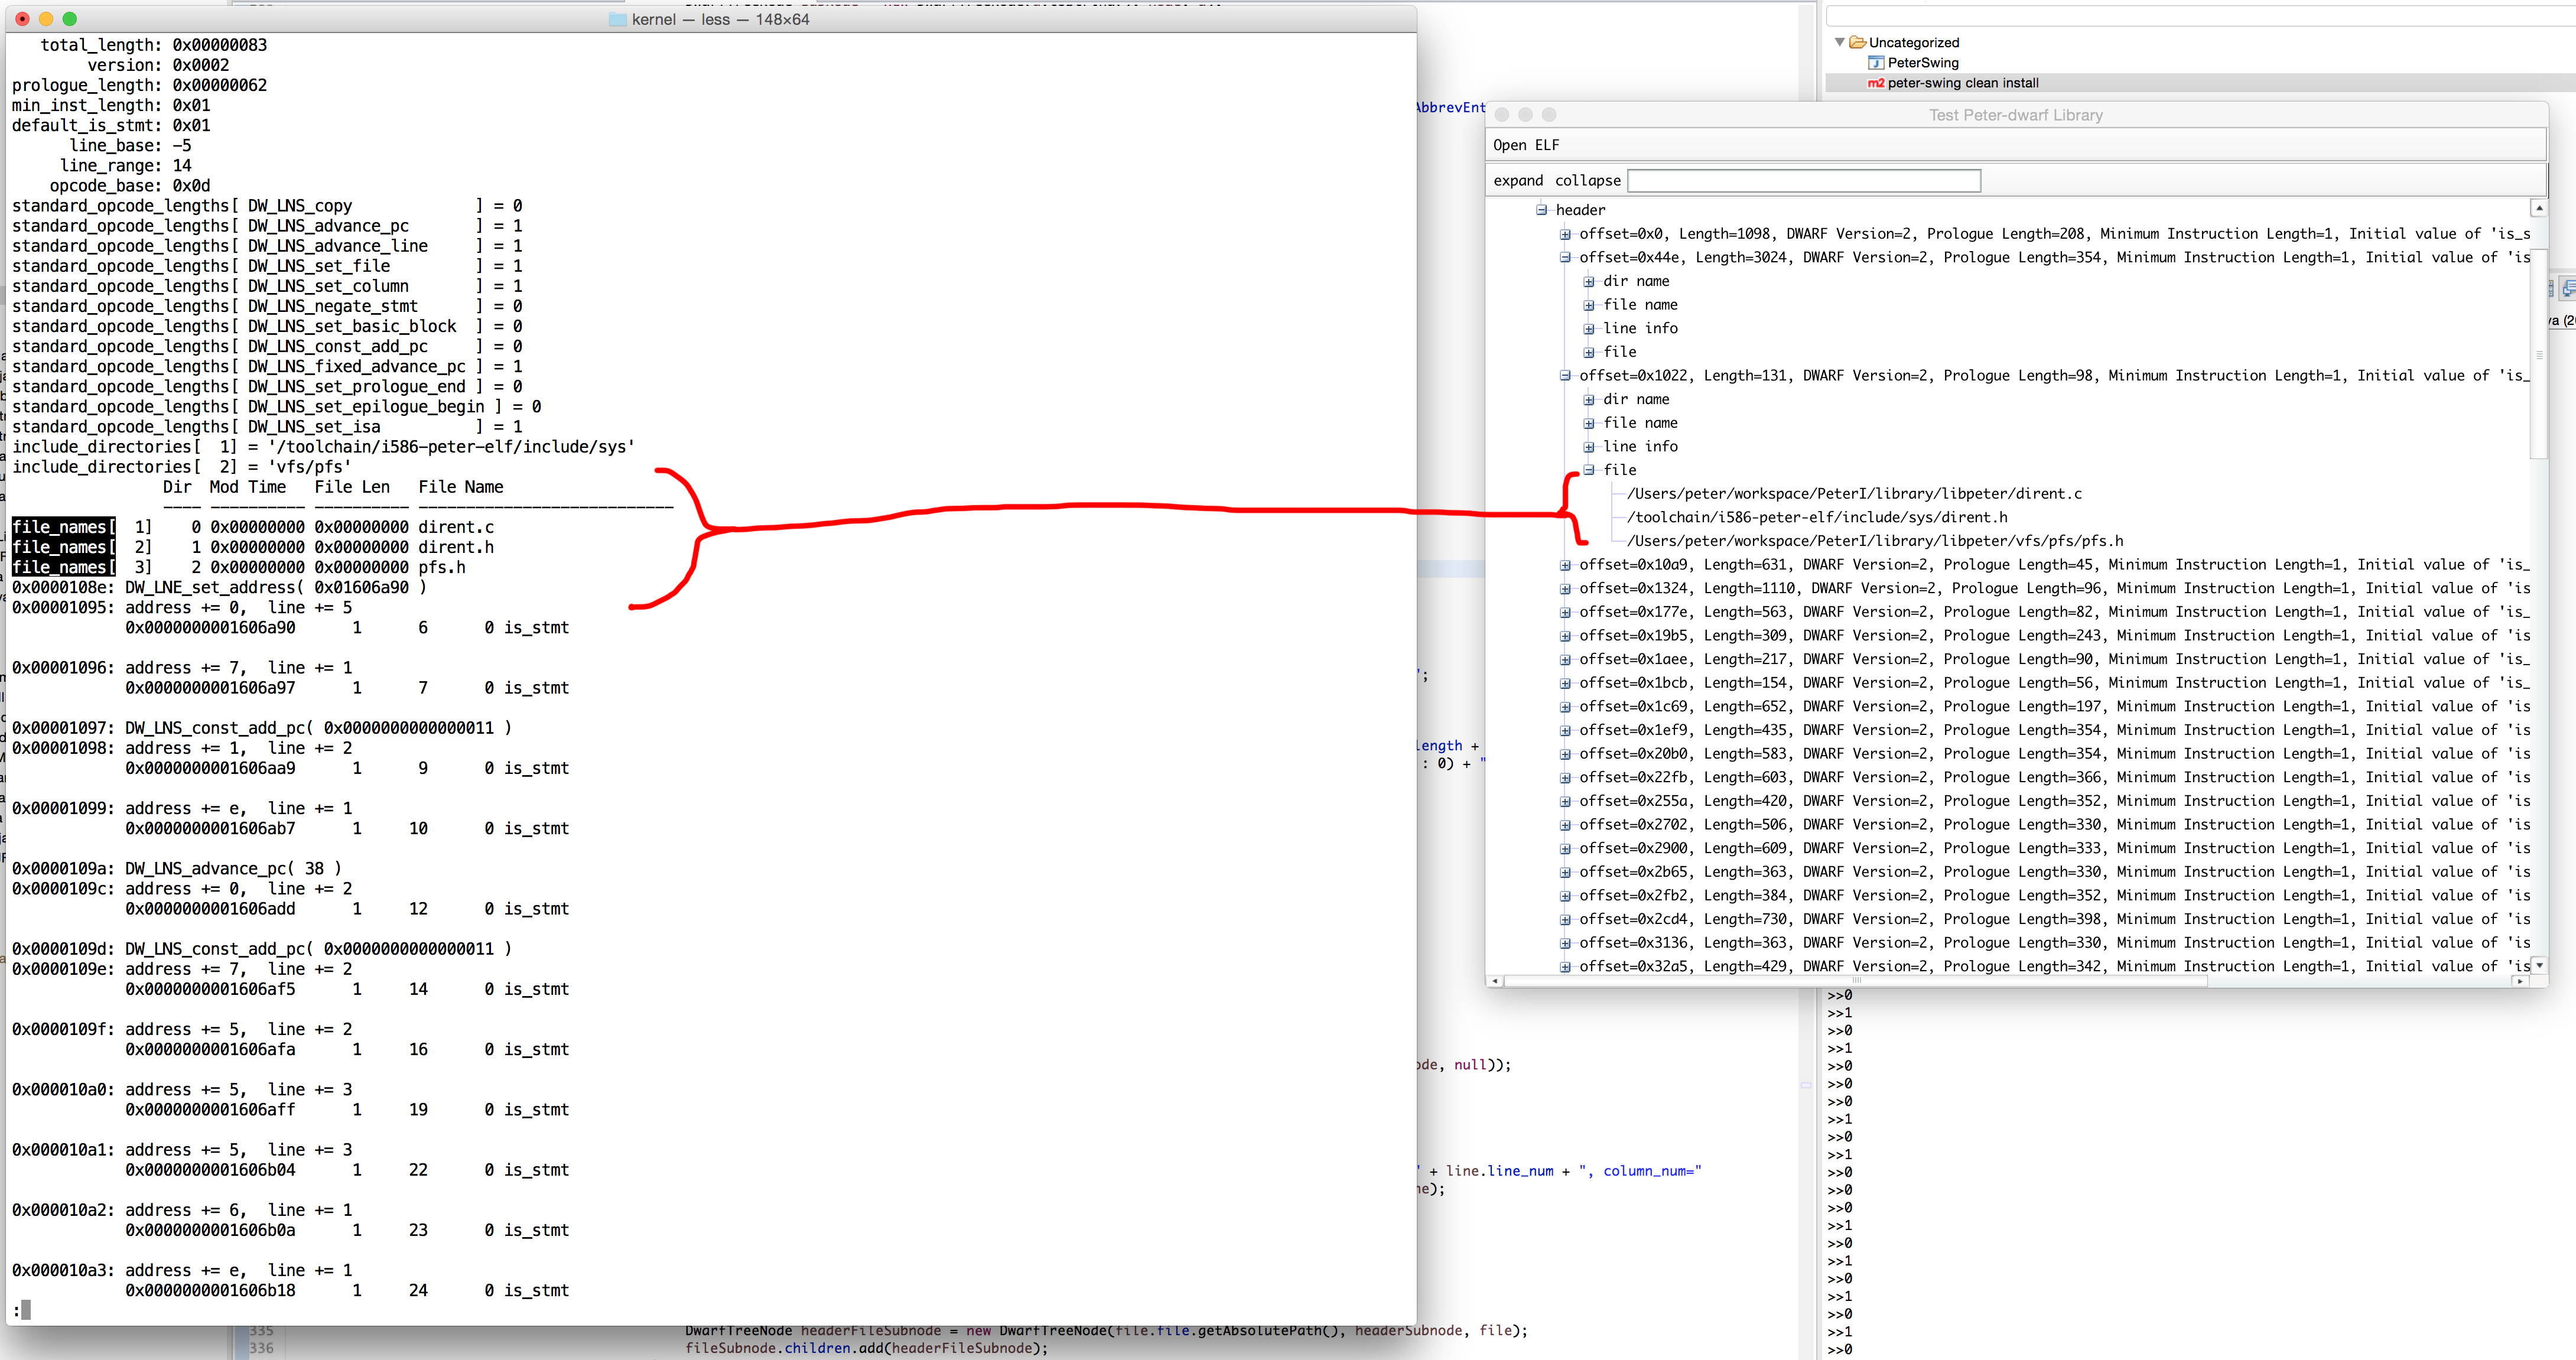Expand dir name under offset=0x44e

[1589, 281]
